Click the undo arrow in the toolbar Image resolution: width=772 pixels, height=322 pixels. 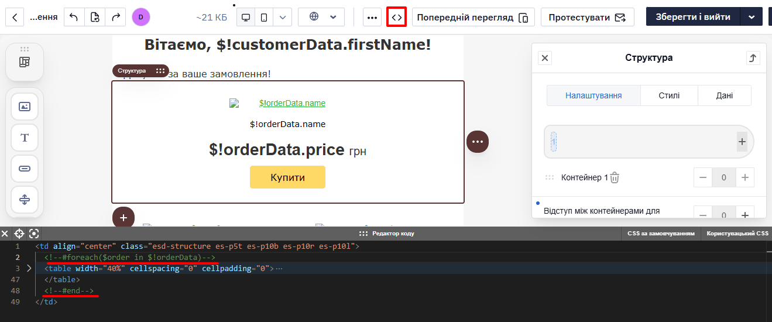coord(74,17)
